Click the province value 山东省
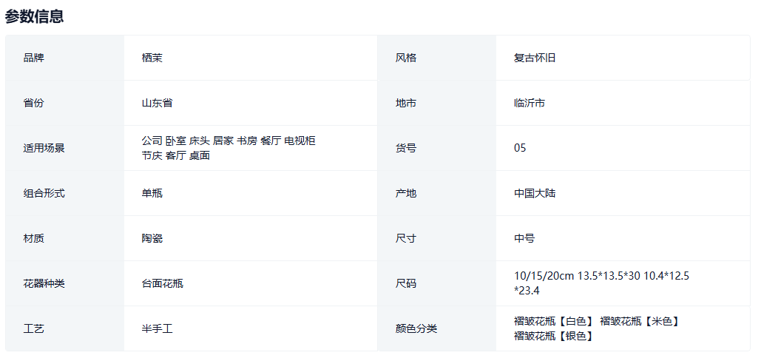This screenshot has height=361, width=761. (157, 103)
